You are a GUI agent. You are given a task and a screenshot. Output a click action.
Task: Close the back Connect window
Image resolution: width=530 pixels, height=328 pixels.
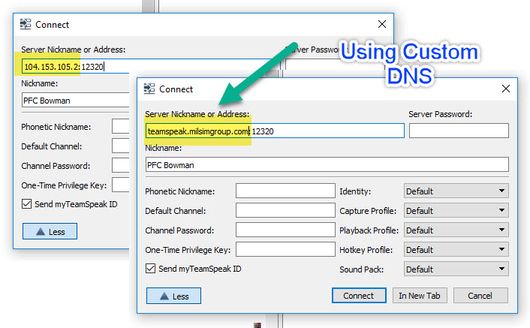click(382, 24)
